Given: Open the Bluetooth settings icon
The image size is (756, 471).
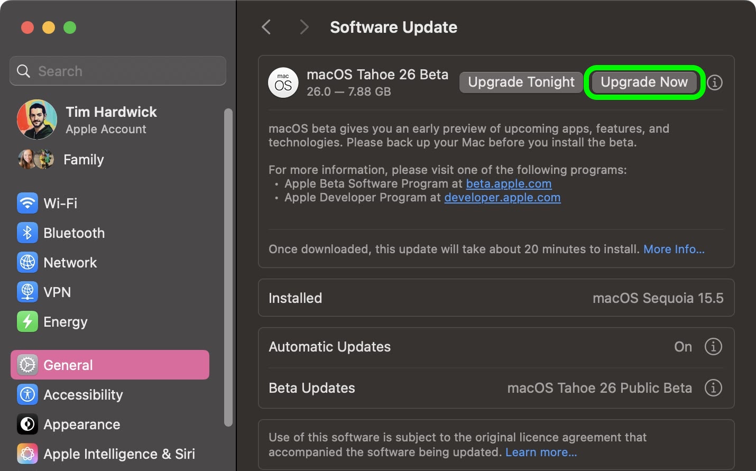Looking at the screenshot, I should (x=27, y=233).
